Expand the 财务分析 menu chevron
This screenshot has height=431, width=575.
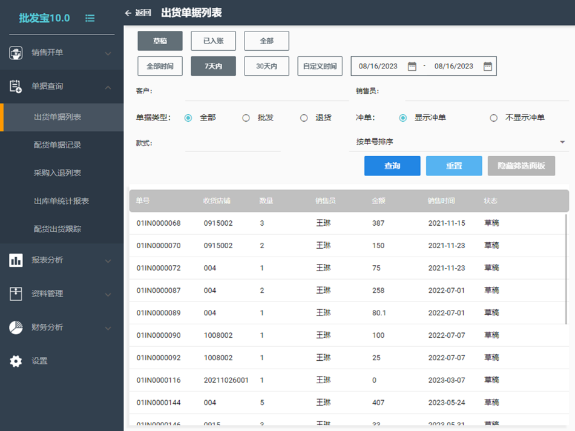tap(108, 328)
